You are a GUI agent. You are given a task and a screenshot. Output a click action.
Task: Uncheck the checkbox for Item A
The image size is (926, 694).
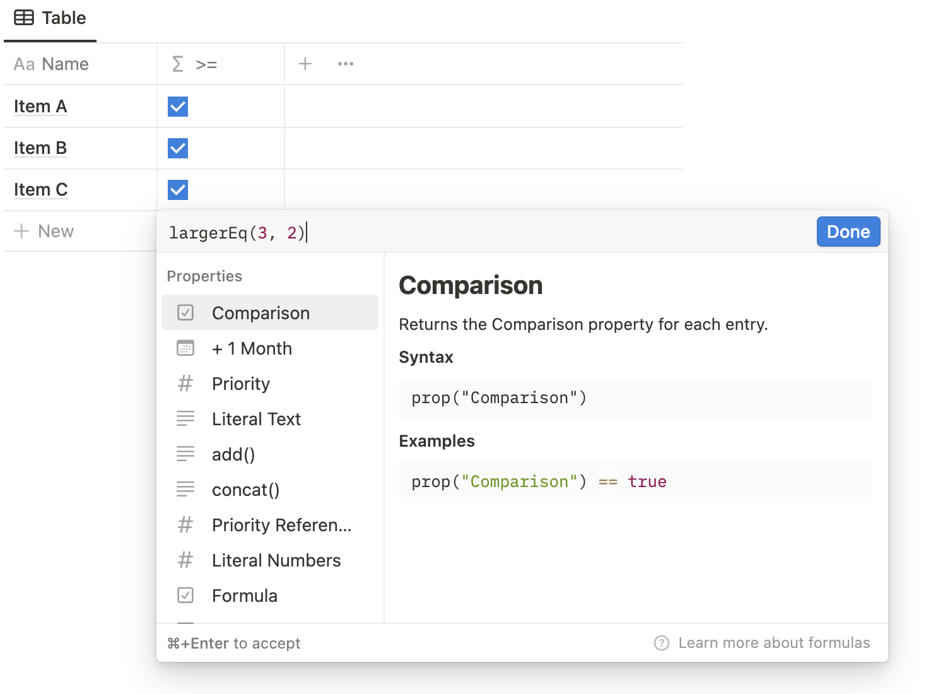[x=177, y=107]
